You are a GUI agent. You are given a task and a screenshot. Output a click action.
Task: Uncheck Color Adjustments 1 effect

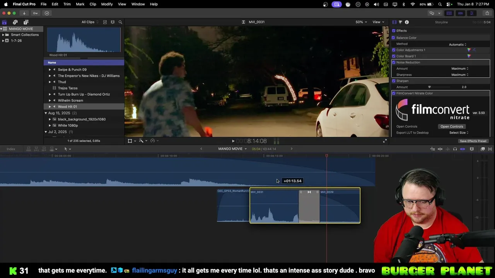(x=394, y=50)
